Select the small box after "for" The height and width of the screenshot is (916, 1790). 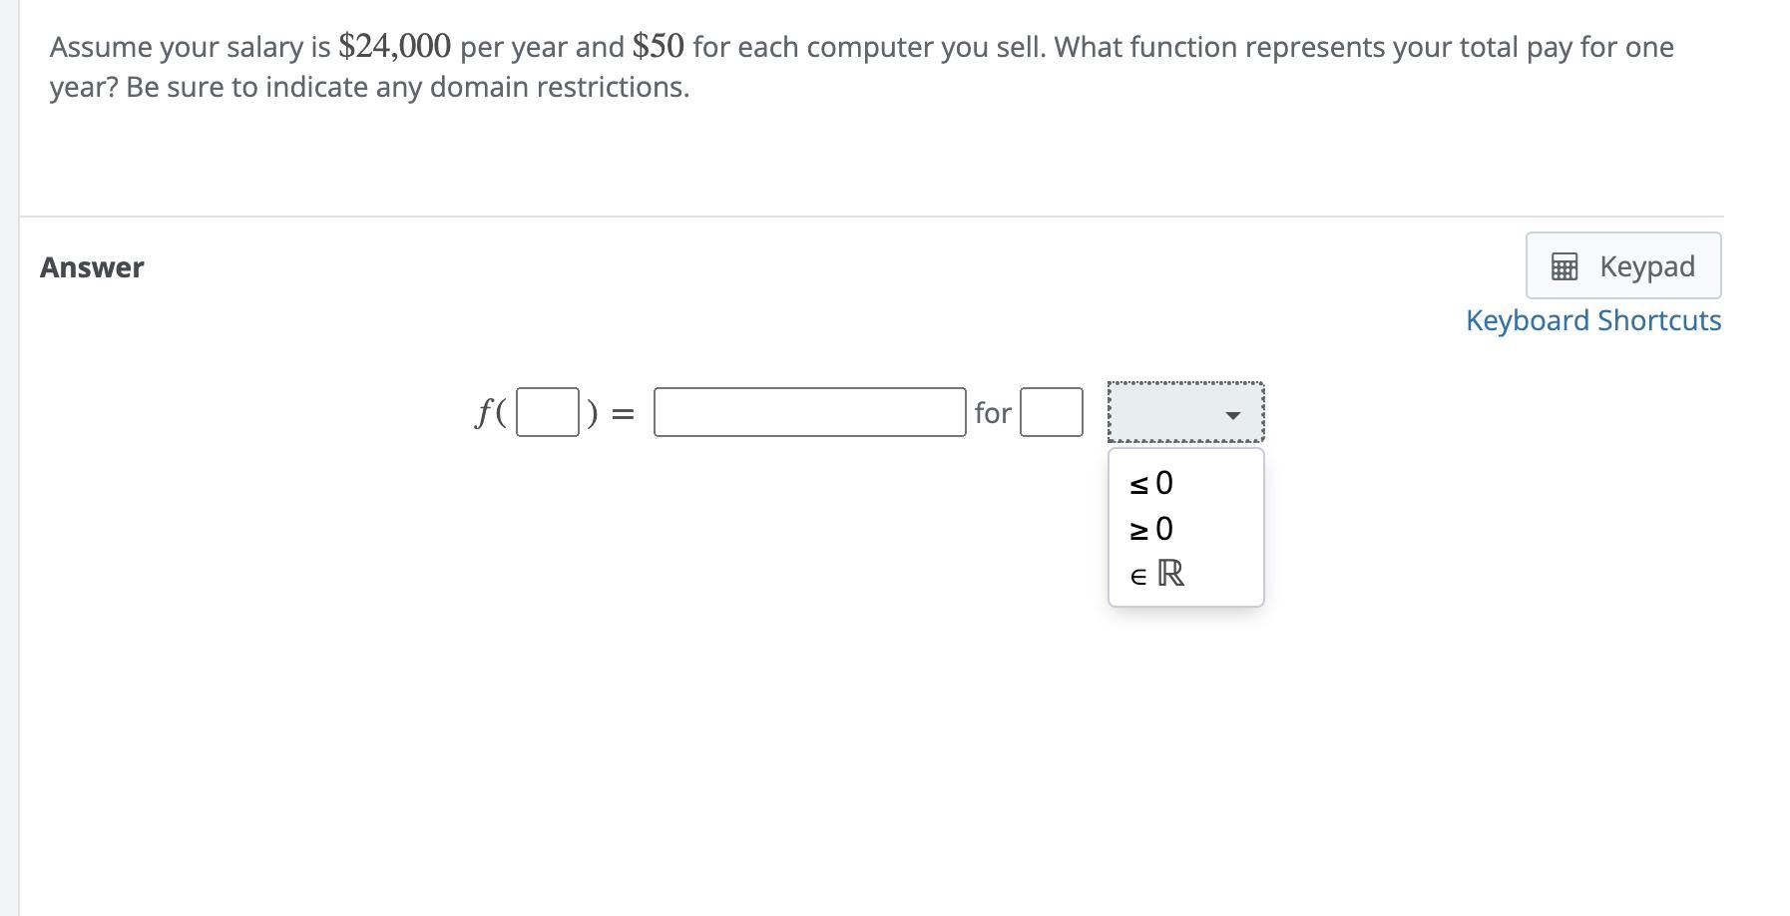click(1051, 412)
